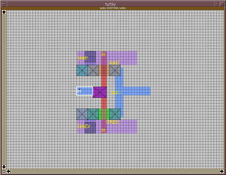Click the 'tut9y EDITING tut9y' caption

113,8
